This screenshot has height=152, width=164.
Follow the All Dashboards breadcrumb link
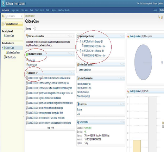(30, 16)
